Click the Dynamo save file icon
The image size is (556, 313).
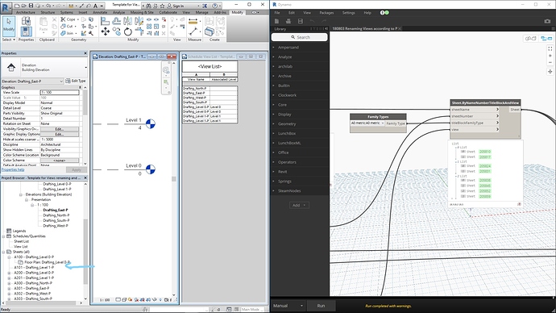click(300, 21)
